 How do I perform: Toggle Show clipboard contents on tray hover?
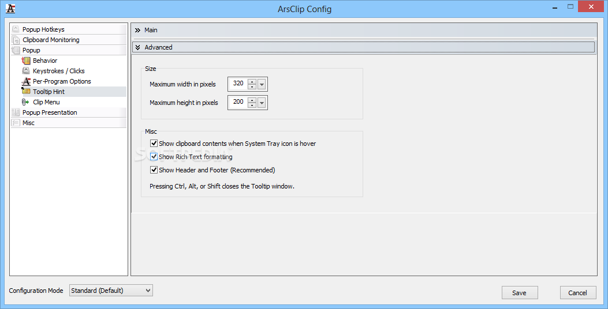click(154, 144)
